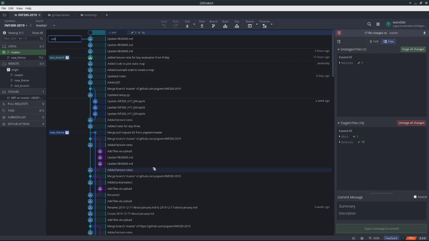Click the activity log list icon in status bar

pyautogui.click(x=354, y=238)
